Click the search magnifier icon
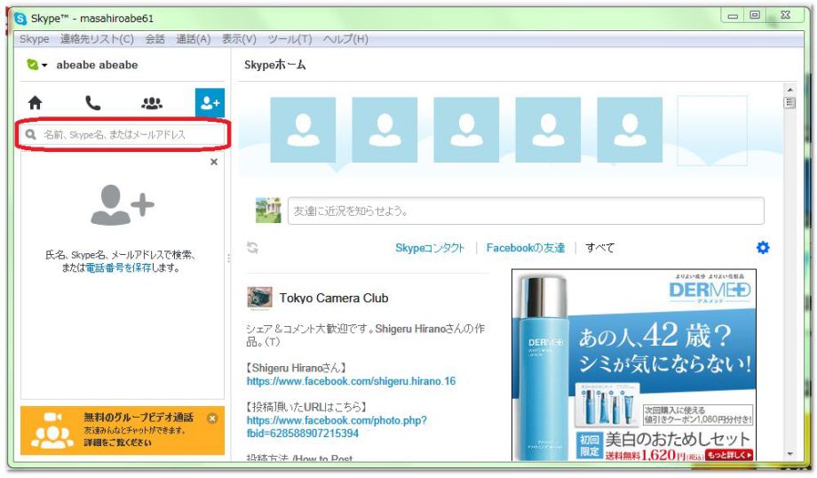817x478 pixels. click(31, 134)
